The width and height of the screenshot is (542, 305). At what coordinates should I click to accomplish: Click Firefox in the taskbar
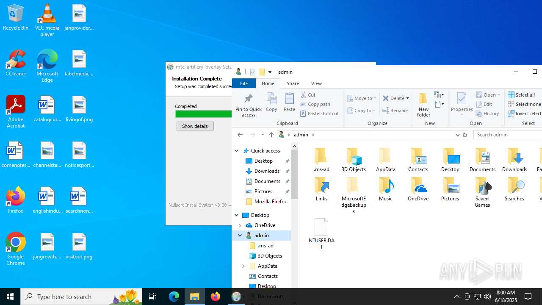point(216,297)
